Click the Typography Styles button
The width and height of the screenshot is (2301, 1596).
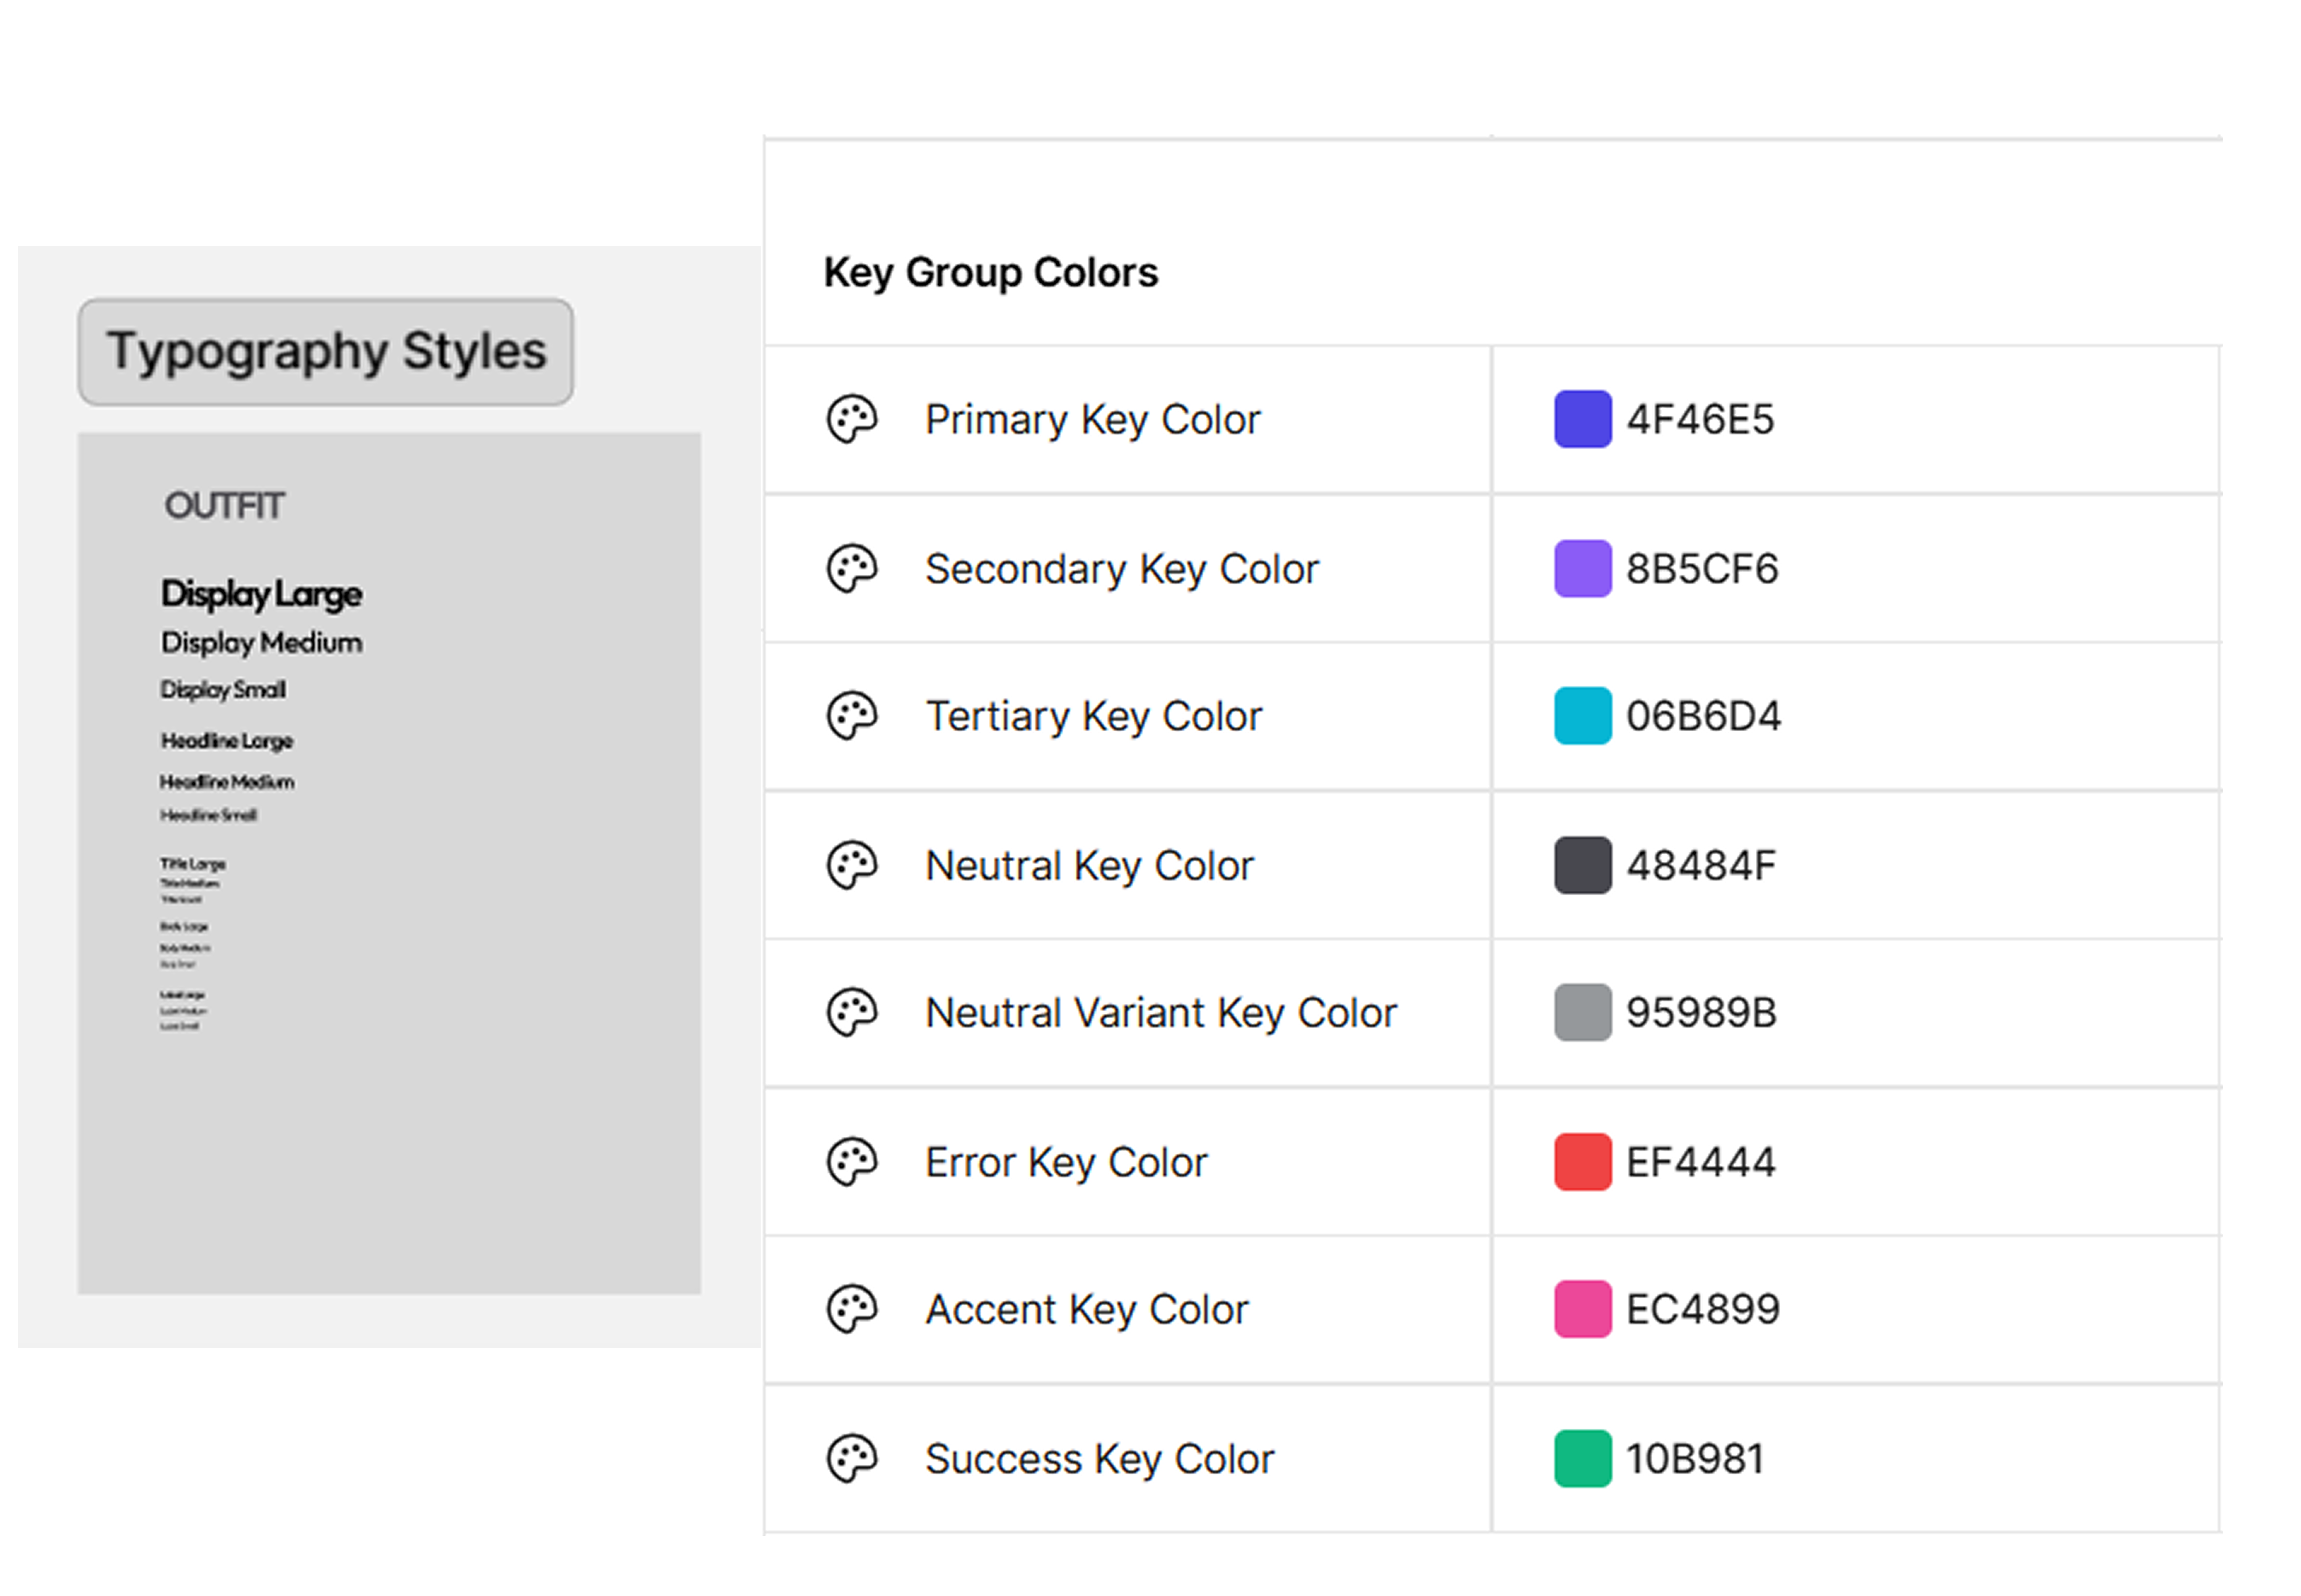point(325,352)
